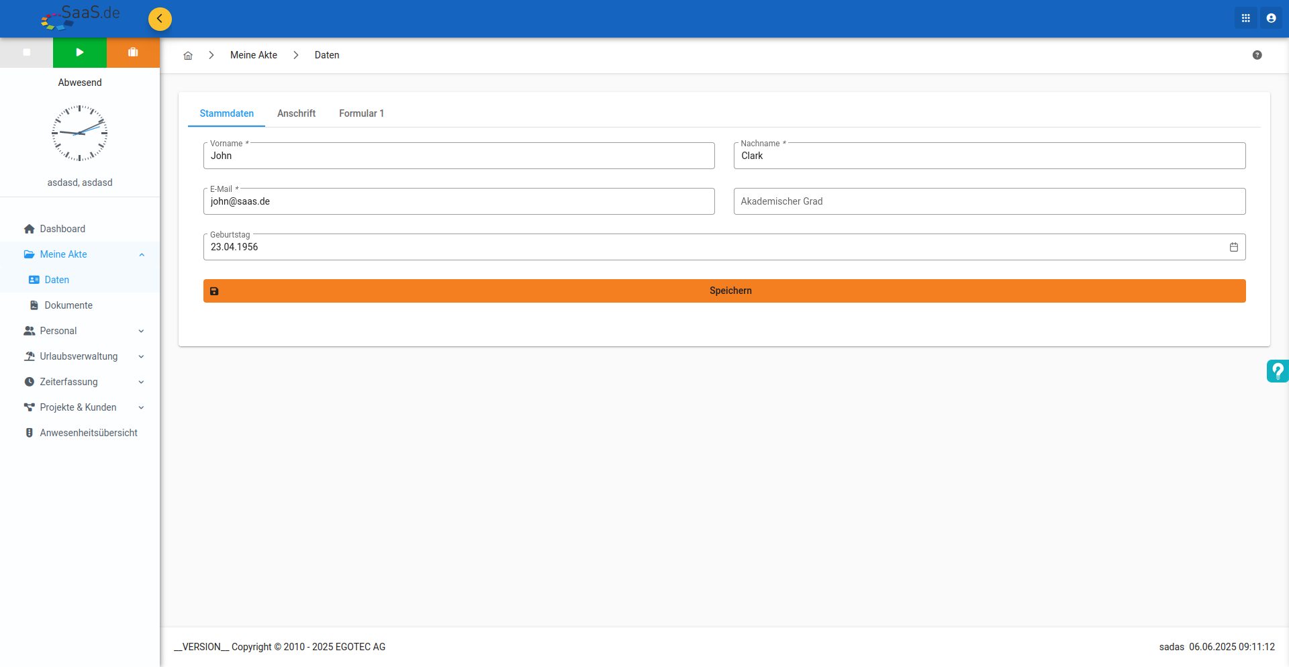This screenshot has width=1289, height=667.
Task: Collapse the Meine Akte menu
Action: (142, 254)
